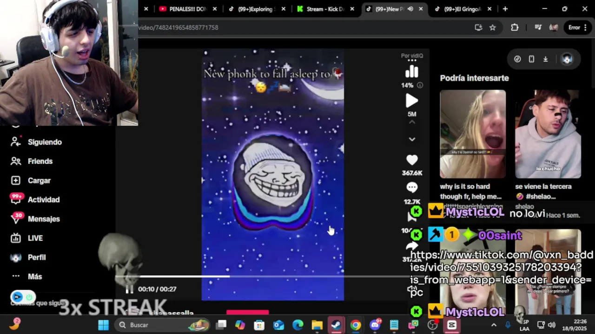Image resolution: width=595 pixels, height=334 pixels.
Task: Open vidIQ bar chart stats icon
Action: [x=412, y=71]
